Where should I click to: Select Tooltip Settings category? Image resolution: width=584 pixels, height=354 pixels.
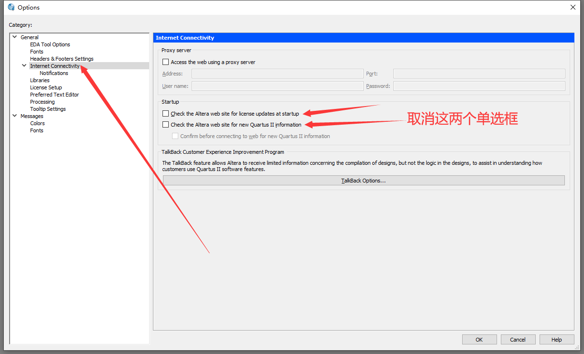[48, 109]
